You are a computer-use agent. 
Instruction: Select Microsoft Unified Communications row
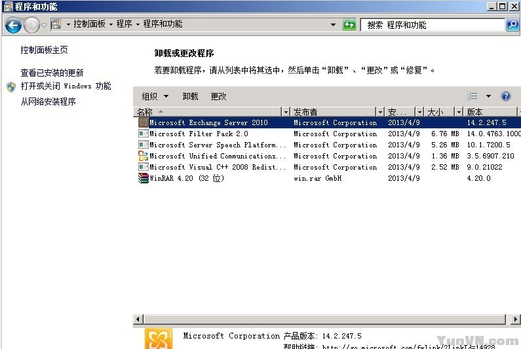(327, 156)
